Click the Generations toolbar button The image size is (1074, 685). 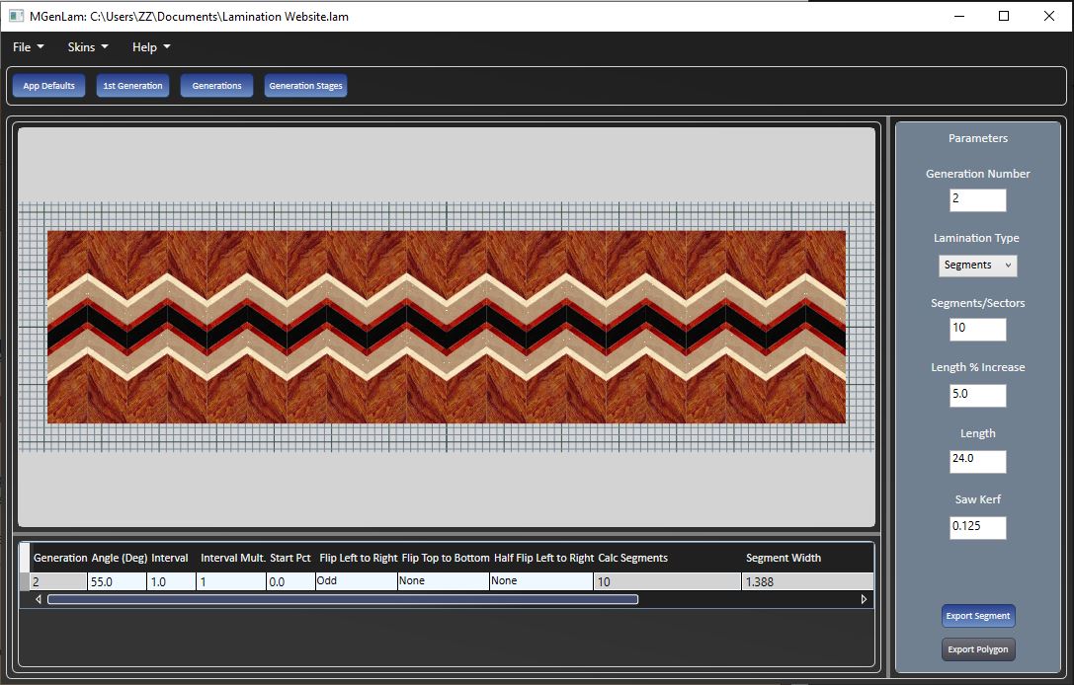[216, 86]
